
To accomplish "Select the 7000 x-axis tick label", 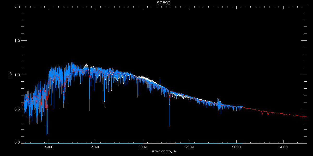I will 190,147.
